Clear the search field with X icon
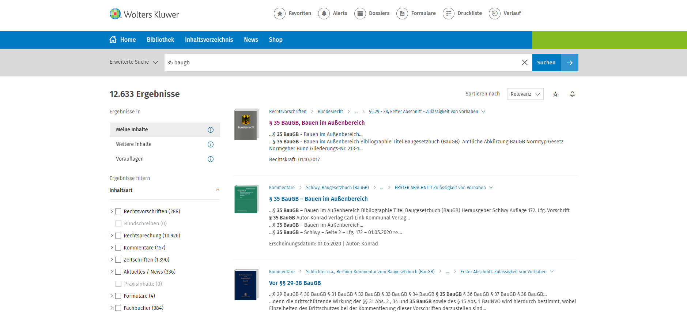687x312 pixels. click(x=524, y=63)
